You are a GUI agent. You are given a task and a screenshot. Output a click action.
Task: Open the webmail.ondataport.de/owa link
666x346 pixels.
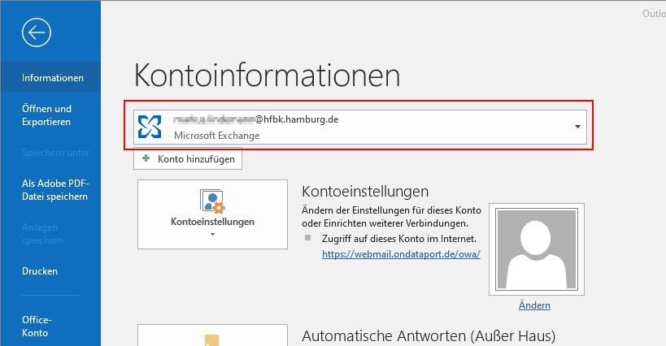401,254
